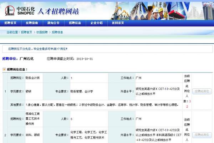Click the construction photo in the header banner
The height and width of the screenshot is (143, 214).
(120, 11)
